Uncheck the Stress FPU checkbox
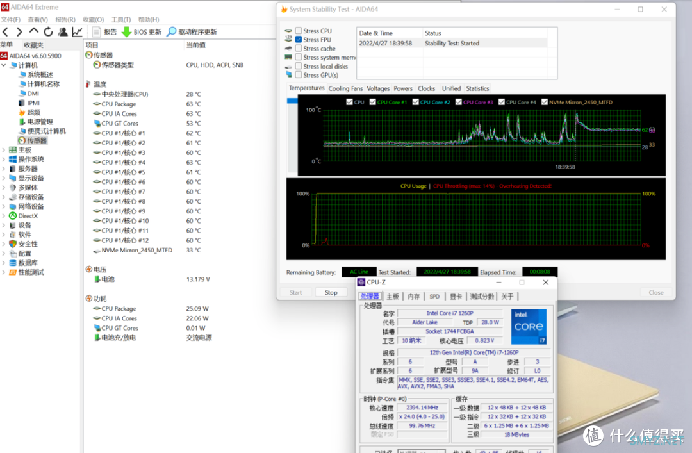The height and width of the screenshot is (453, 692). [x=299, y=39]
